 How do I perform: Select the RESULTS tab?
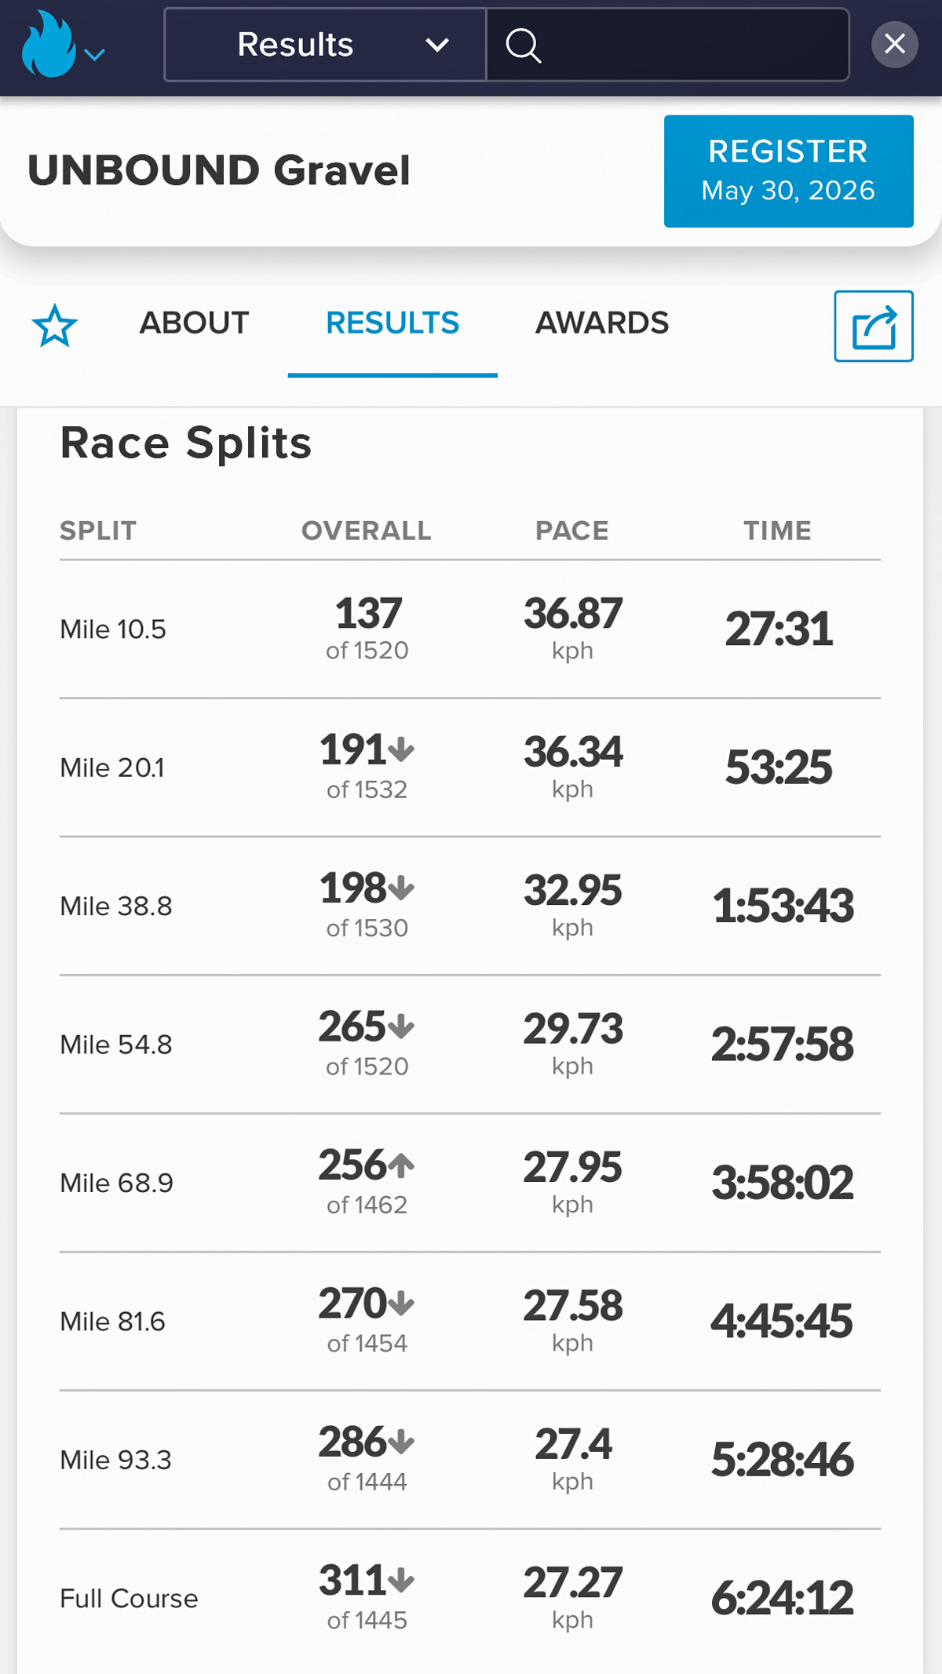coord(392,323)
